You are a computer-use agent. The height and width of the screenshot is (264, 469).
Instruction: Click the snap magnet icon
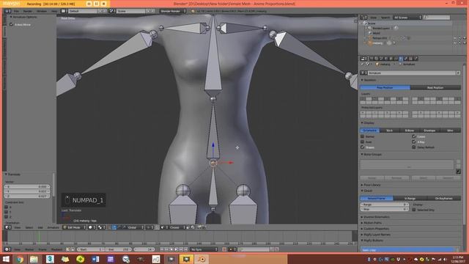click(x=158, y=227)
